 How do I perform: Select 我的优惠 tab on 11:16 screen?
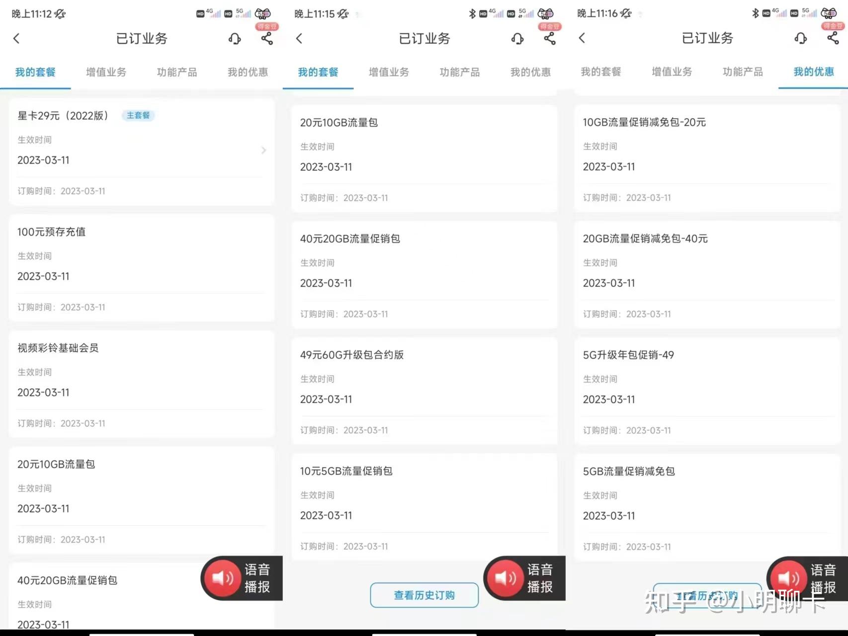tap(813, 72)
